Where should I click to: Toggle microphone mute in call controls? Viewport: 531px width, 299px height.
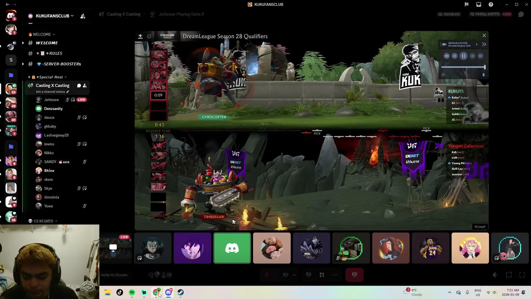point(267,275)
